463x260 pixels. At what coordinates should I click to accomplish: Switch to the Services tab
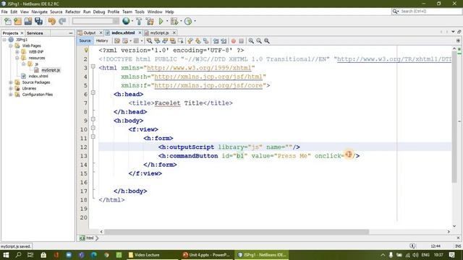35,33
